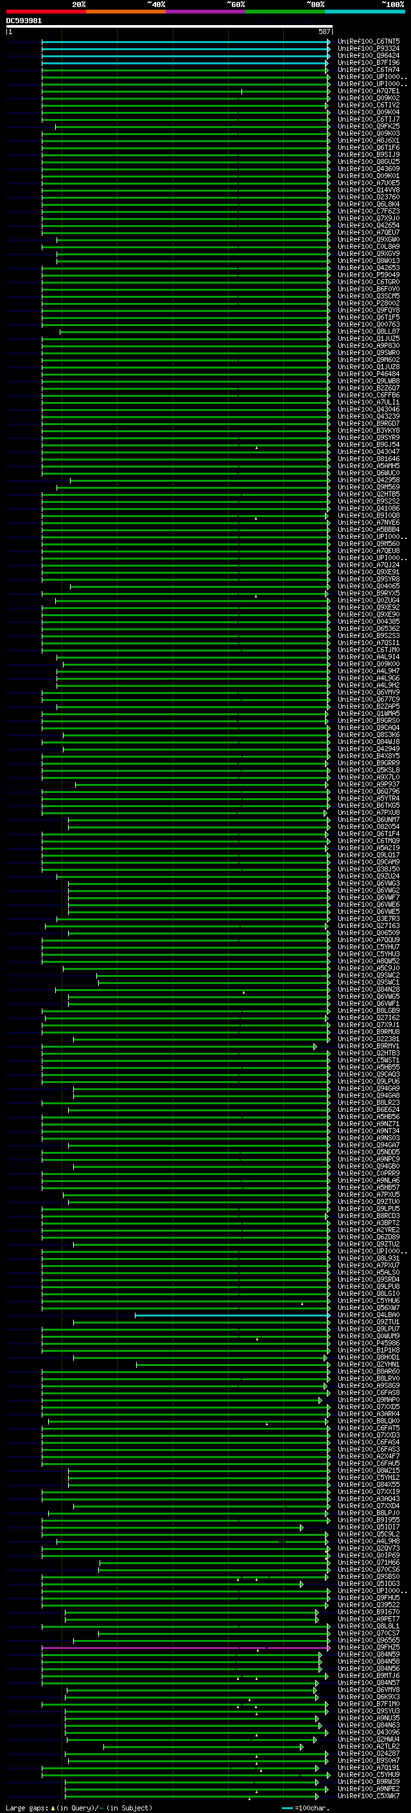Select hit label UniRef100_A7U0E5
Image resolution: width=411 pixels, height=1813 pixels.
(369, 183)
